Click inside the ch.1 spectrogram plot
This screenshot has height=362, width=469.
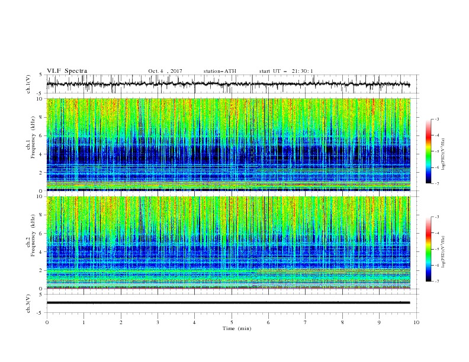point(228,144)
